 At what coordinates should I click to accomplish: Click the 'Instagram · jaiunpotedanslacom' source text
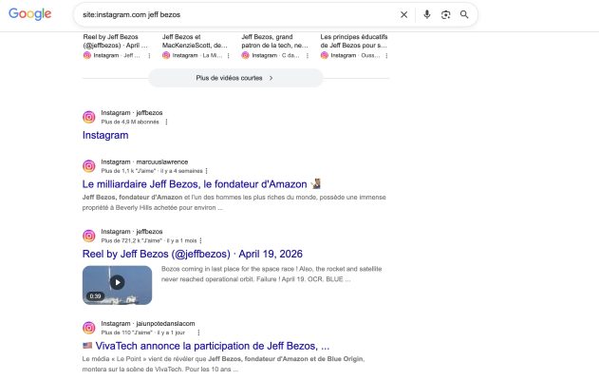[148, 323]
